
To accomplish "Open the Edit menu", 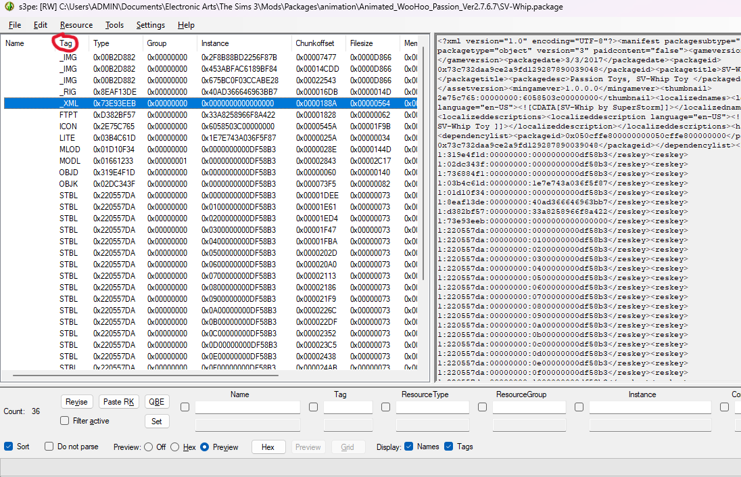I will [x=40, y=25].
